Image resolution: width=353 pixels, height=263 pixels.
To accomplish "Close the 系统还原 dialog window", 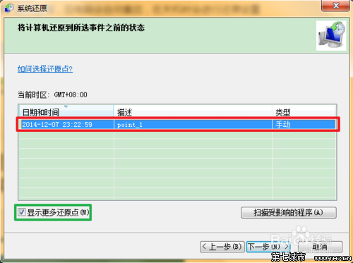I will [335, 6].
